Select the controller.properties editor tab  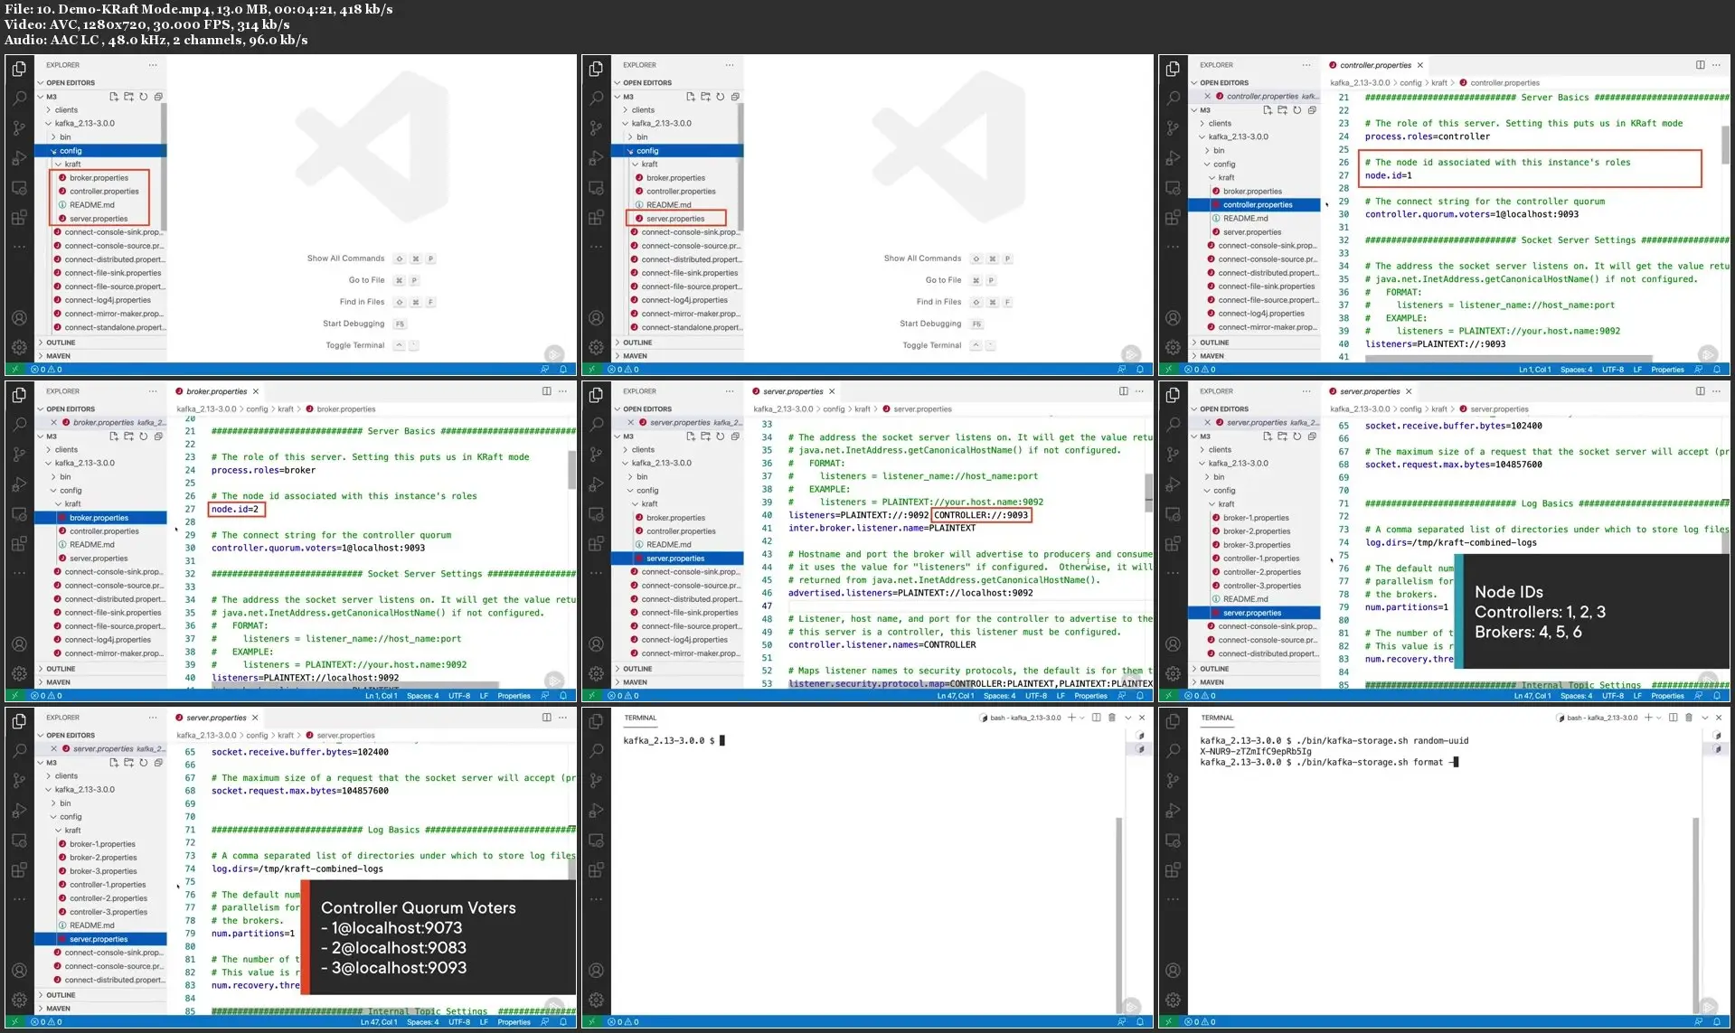point(1375,65)
